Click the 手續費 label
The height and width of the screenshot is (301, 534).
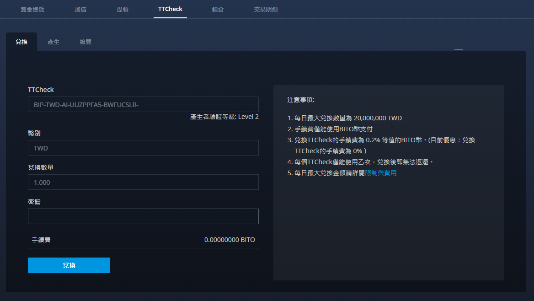41,240
